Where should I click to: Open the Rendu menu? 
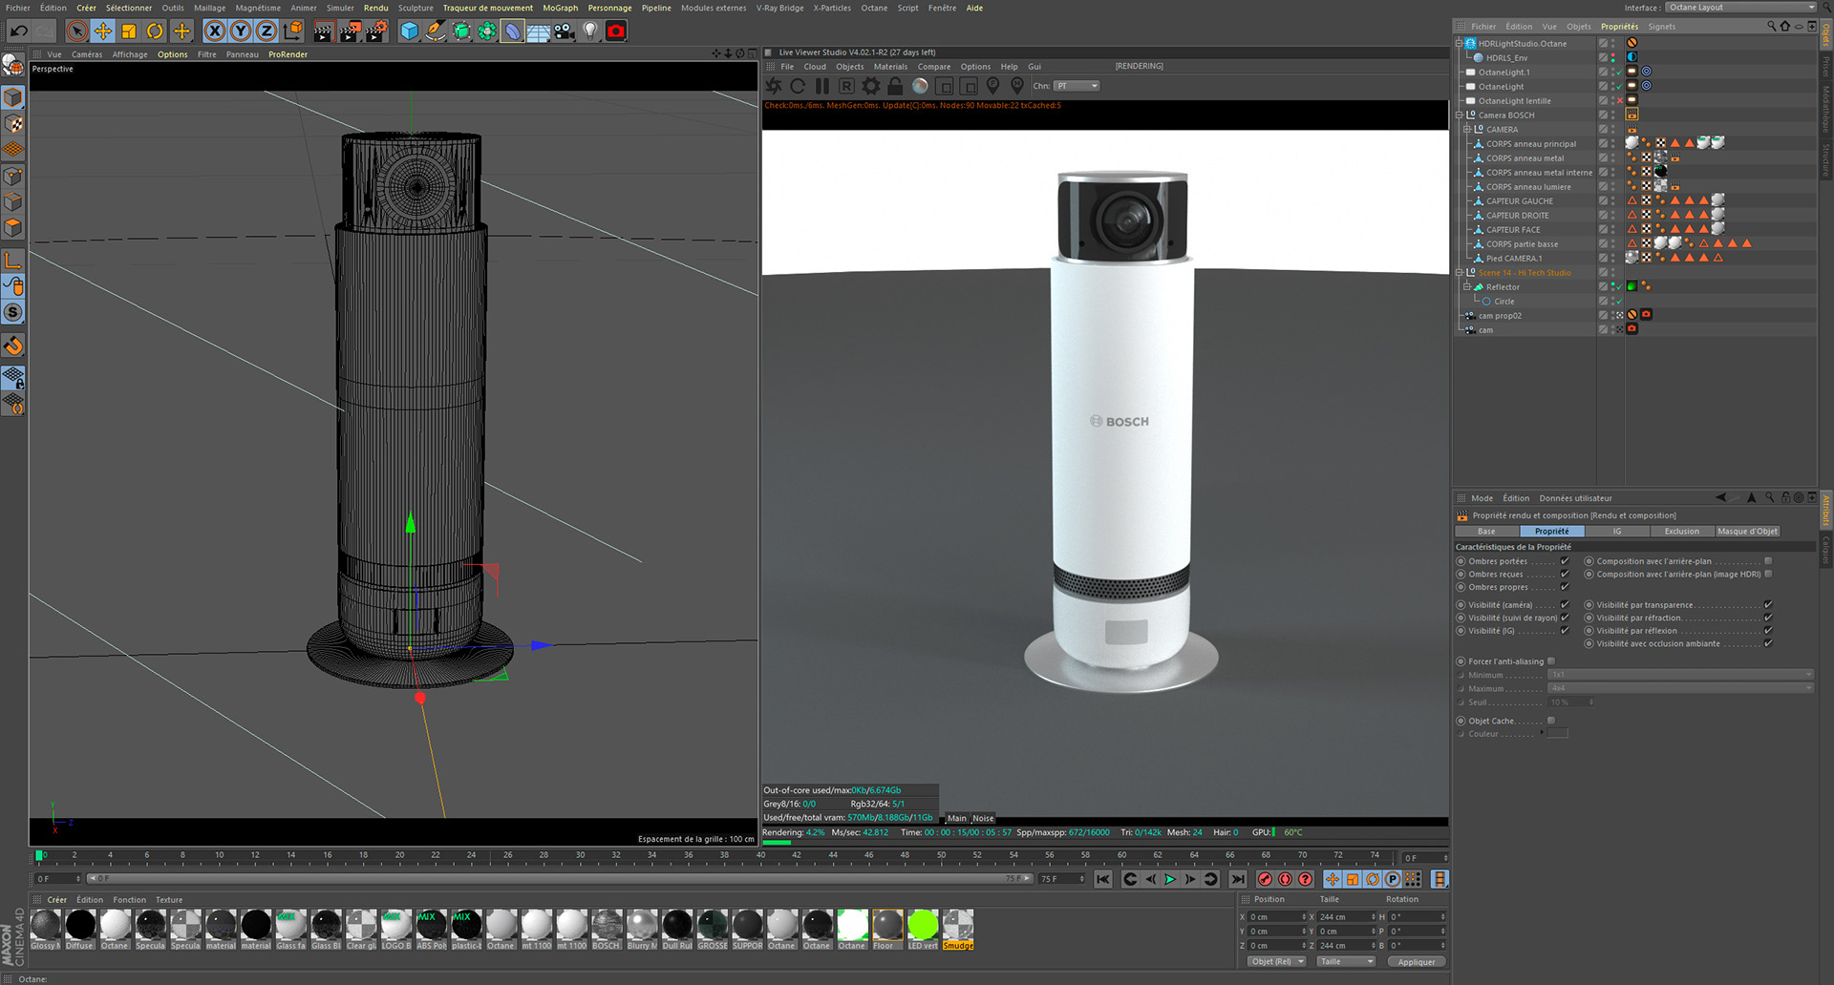point(376,8)
